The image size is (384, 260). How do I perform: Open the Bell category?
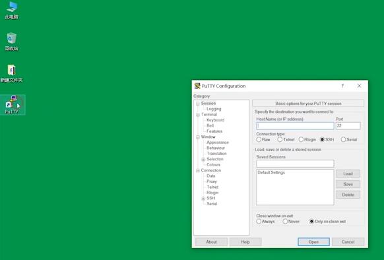point(210,125)
